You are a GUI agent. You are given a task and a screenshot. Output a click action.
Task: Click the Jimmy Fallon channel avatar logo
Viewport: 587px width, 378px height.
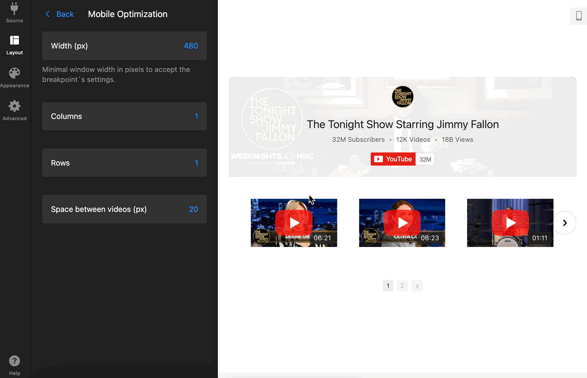[x=402, y=97]
